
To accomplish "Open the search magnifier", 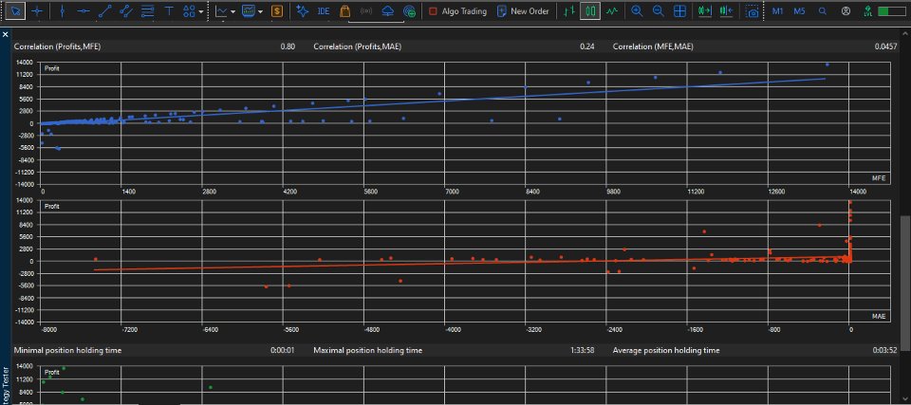I will [822, 11].
